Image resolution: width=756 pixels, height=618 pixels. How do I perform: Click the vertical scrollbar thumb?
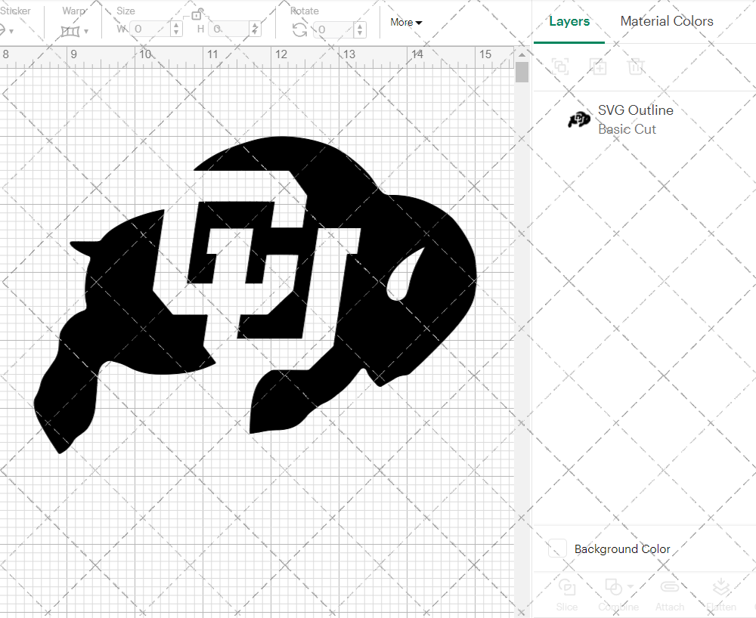click(522, 73)
